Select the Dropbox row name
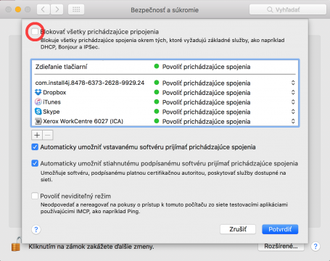Viewport: 330px width, 261px height. [x=54, y=92]
